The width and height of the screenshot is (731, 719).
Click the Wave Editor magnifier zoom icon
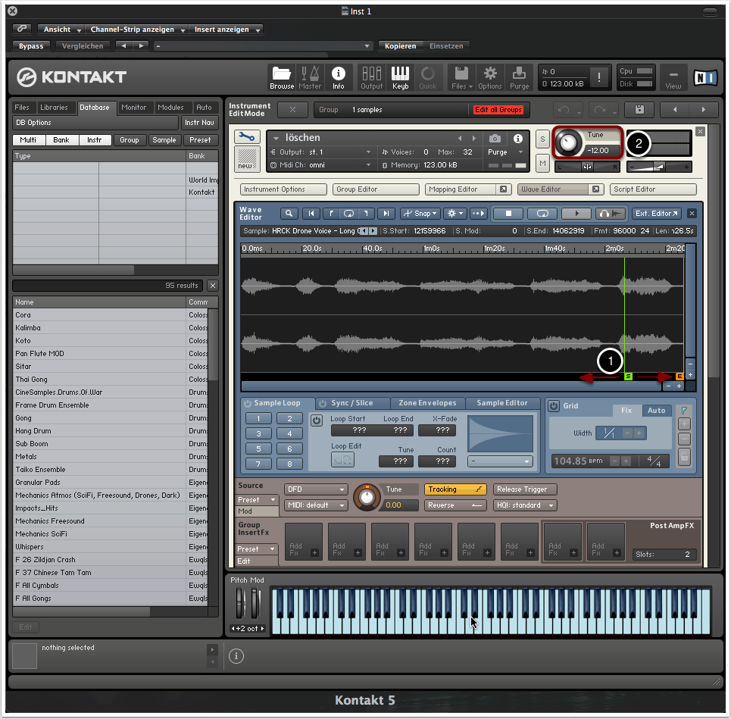pyautogui.click(x=289, y=214)
